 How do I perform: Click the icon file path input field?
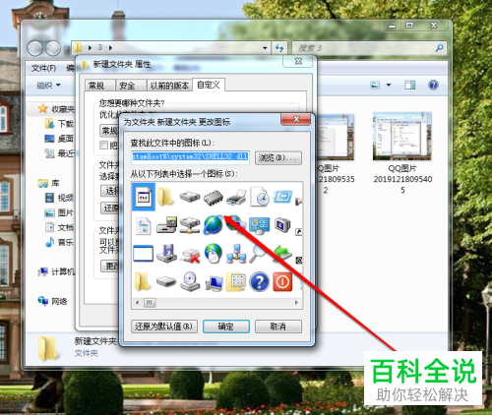click(191, 157)
